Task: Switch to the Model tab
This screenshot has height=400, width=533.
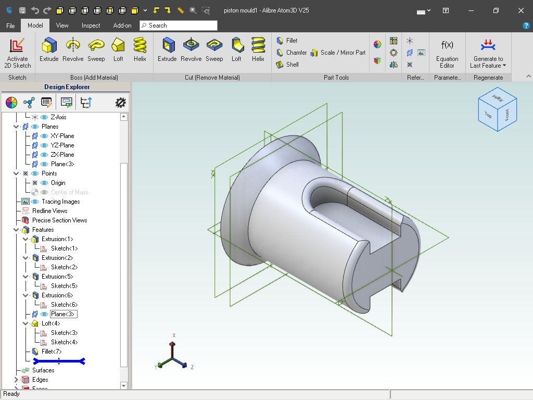Action: coord(35,26)
